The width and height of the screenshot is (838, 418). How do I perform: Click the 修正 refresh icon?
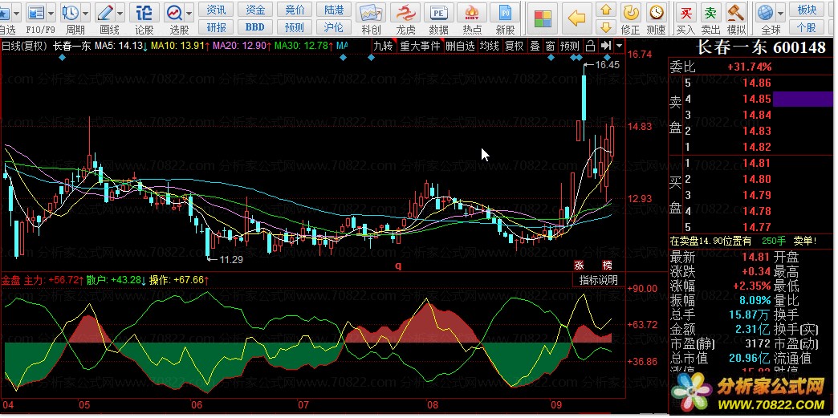click(x=631, y=12)
